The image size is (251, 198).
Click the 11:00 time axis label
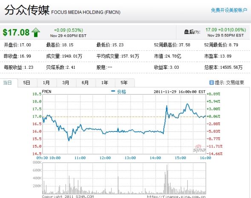tap(80, 158)
